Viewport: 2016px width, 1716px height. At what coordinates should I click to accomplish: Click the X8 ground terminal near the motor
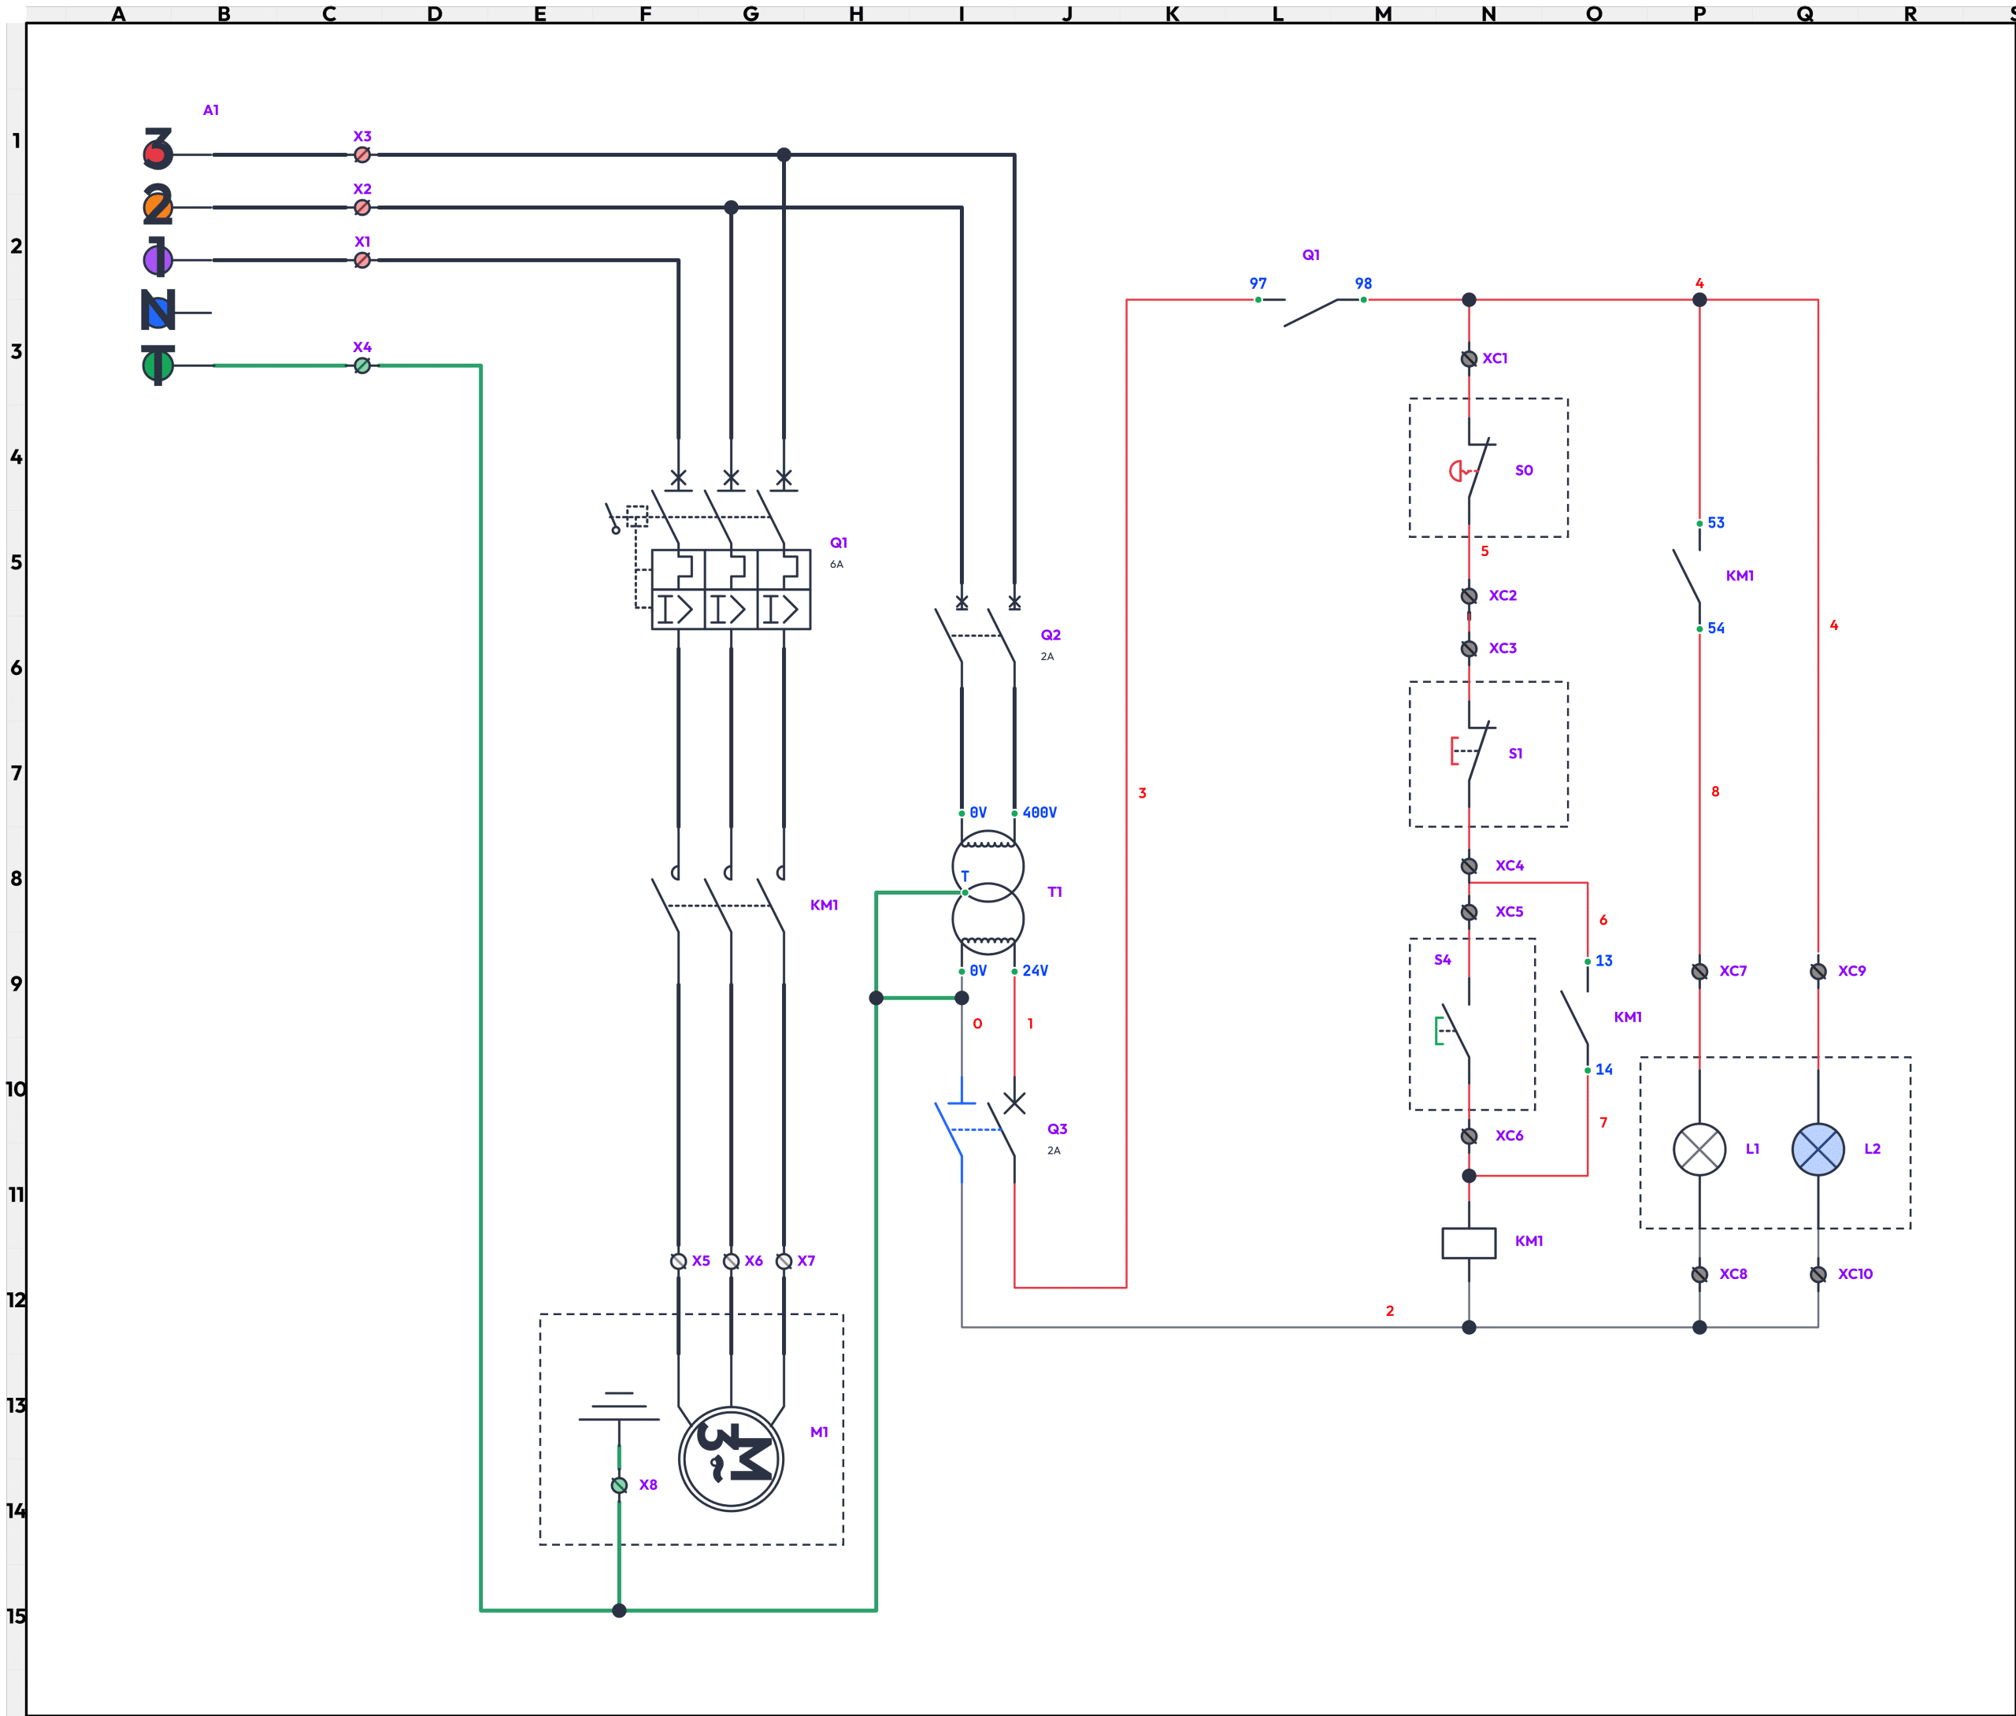(x=618, y=1484)
